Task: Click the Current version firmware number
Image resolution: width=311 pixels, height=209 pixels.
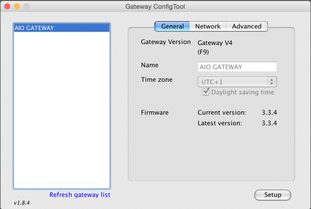Action: pos(268,112)
